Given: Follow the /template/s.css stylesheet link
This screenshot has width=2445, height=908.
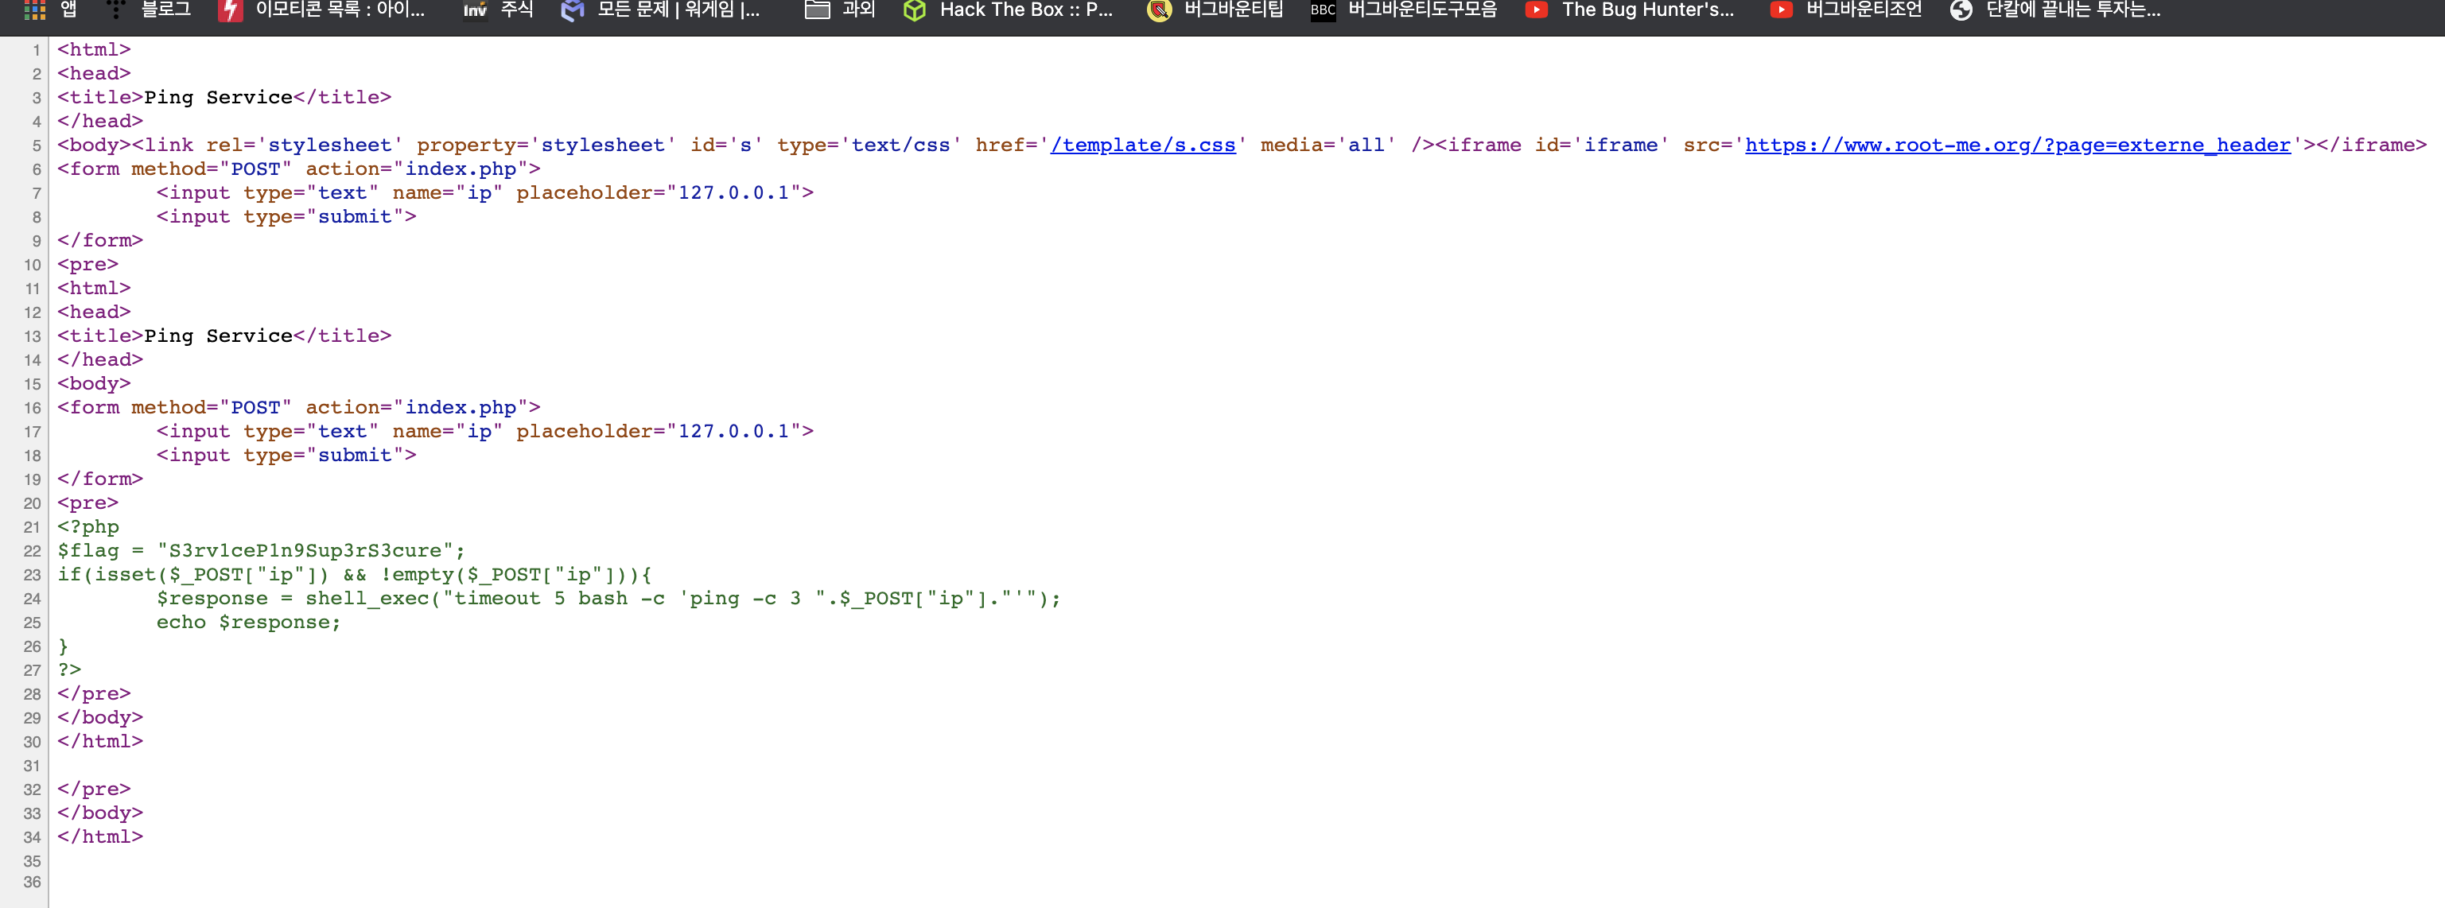Looking at the screenshot, I should point(1143,146).
